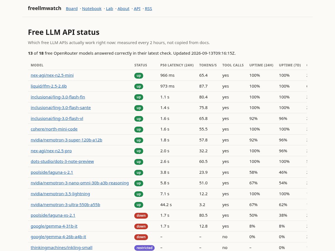Open nvidia/nemotron-3.5-lightning link
The height and width of the screenshot is (251, 335).
click(60, 194)
